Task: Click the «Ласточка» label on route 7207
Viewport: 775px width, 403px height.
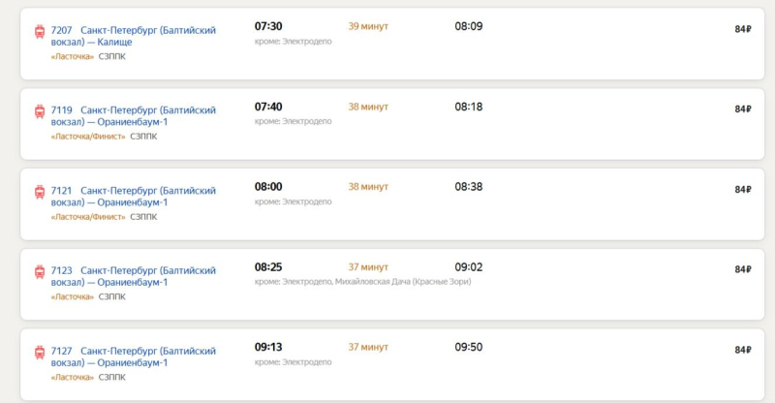Action: click(72, 56)
